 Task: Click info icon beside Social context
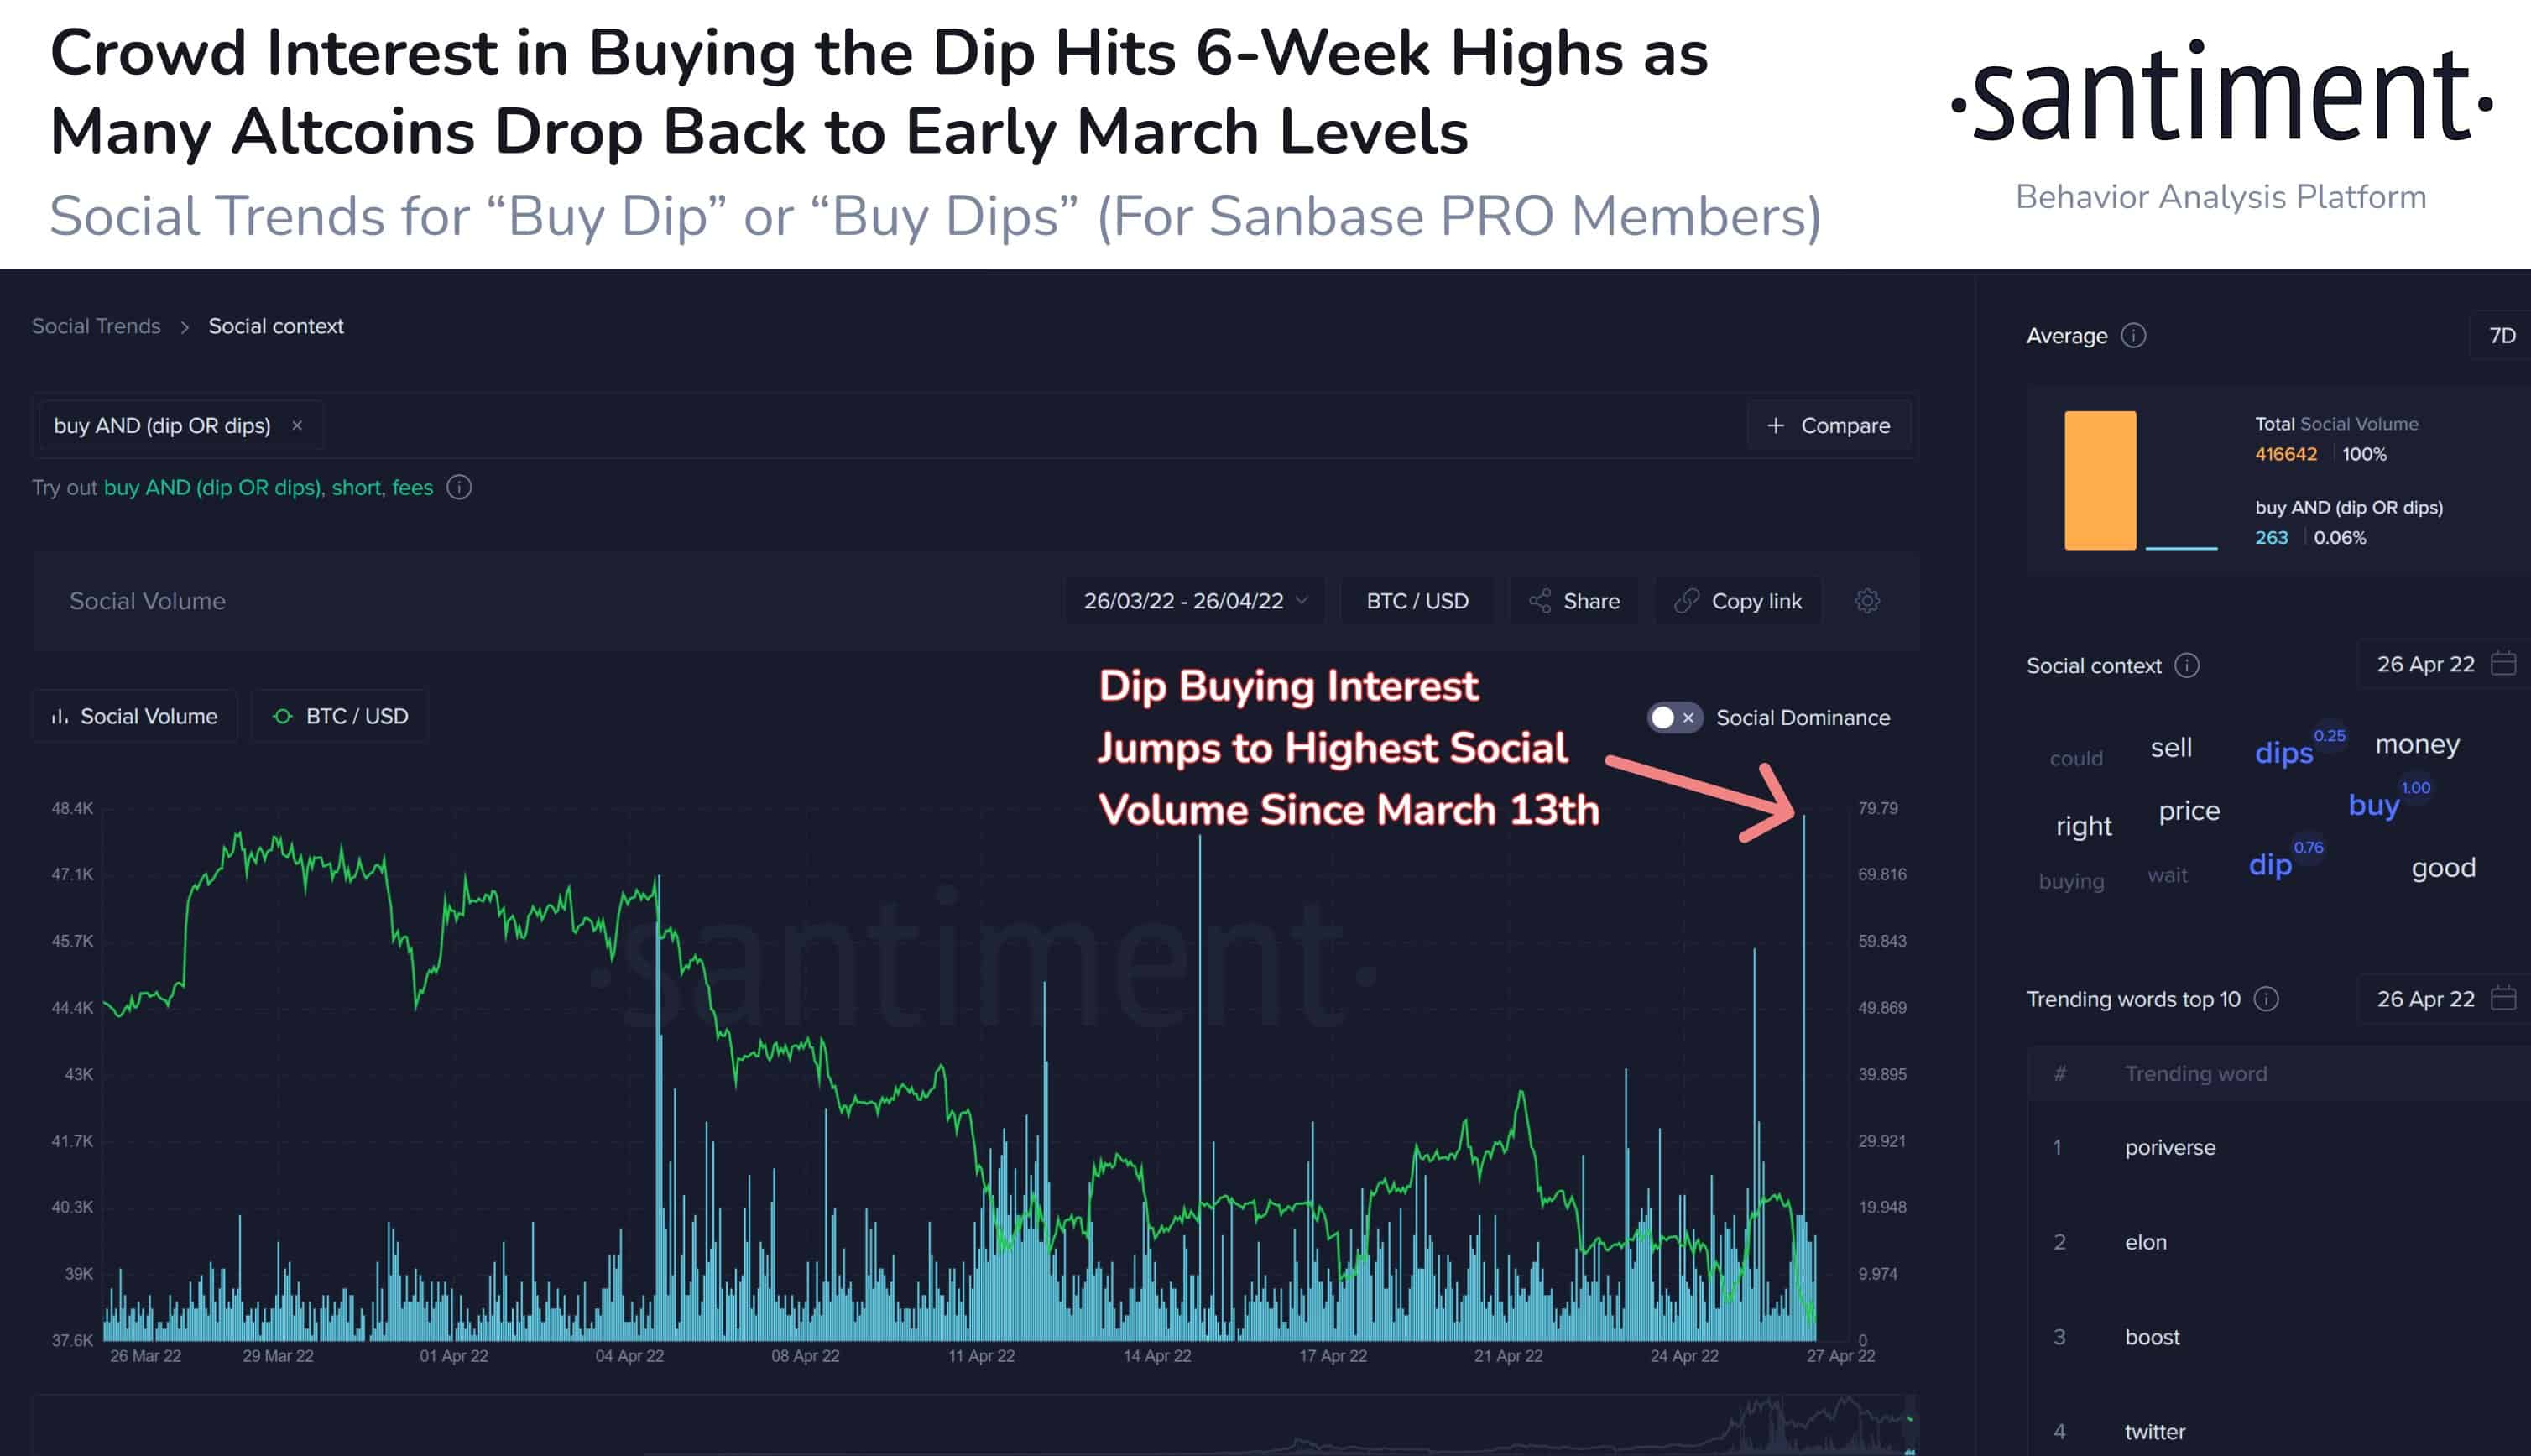click(x=2187, y=666)
